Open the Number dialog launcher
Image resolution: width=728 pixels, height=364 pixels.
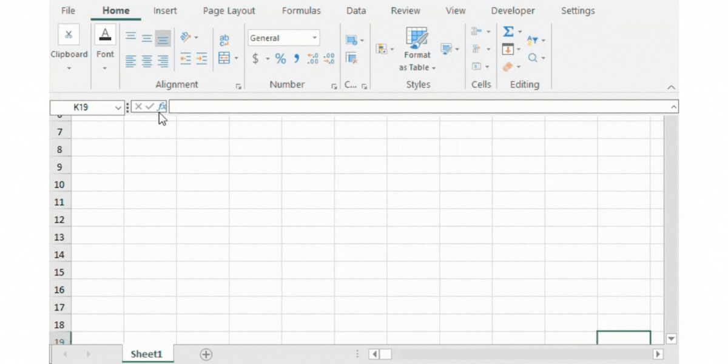[x=334, y=87]
